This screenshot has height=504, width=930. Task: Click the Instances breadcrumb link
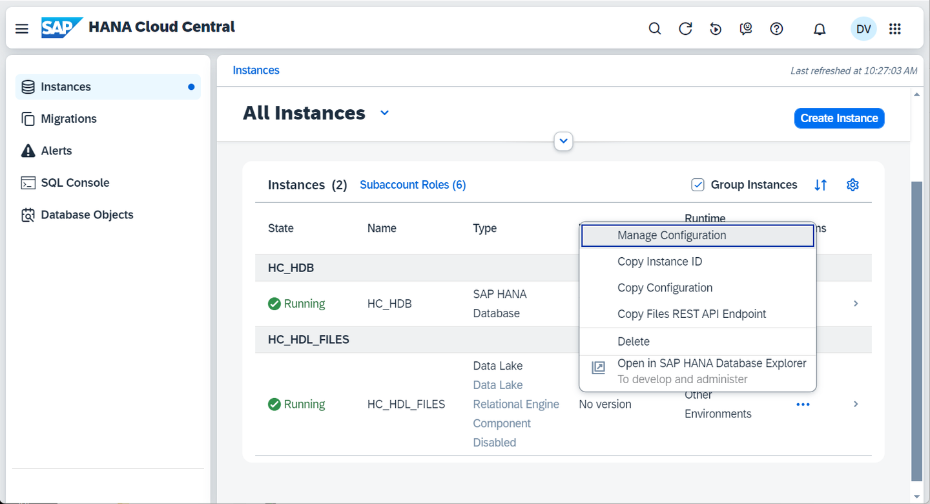tap(256, 70)
